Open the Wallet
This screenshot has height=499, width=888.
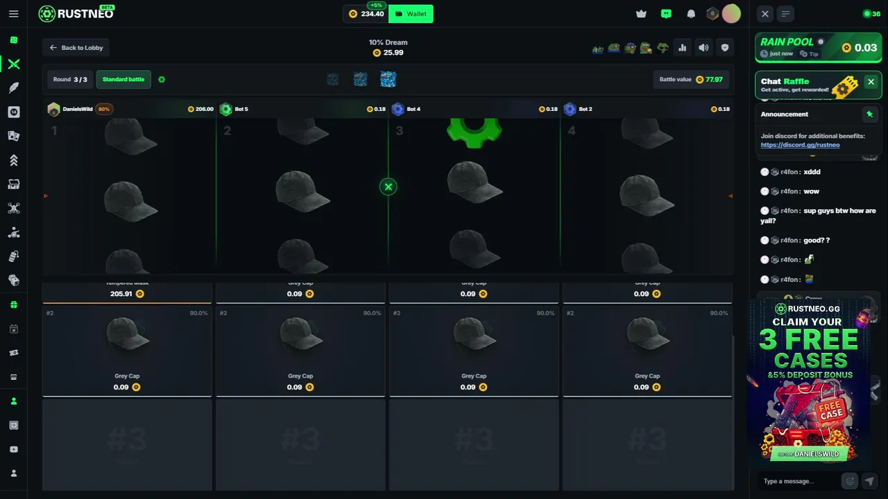pyautogui.click(x=411, y=14)
